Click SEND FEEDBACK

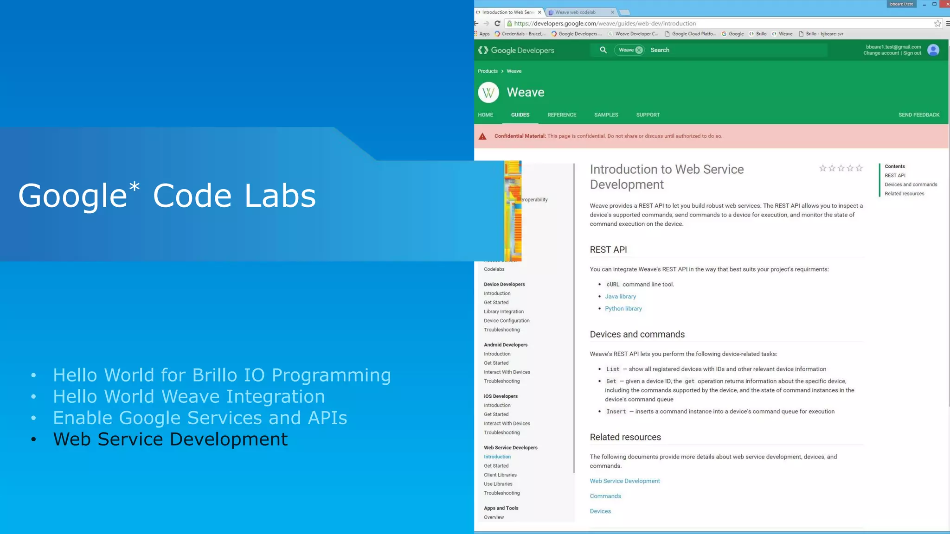pos(919,115)
